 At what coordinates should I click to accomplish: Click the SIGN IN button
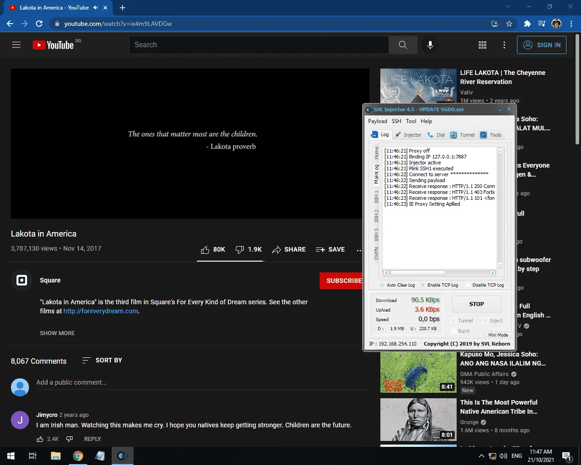[542, 45]
